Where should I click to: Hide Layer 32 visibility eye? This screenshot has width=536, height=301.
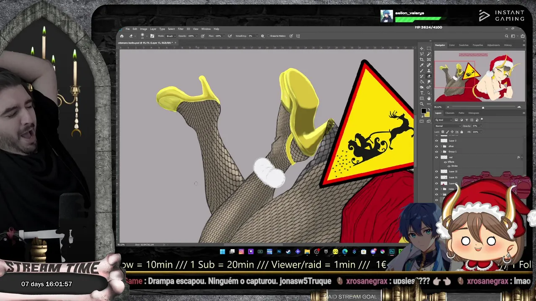coord(436,171)
